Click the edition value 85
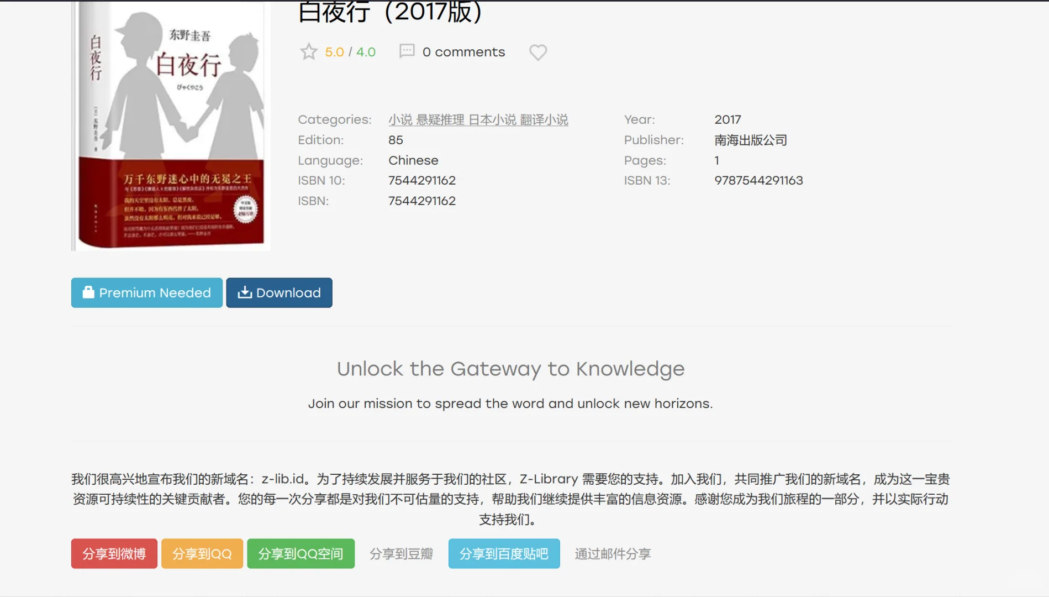 (396, 140)
